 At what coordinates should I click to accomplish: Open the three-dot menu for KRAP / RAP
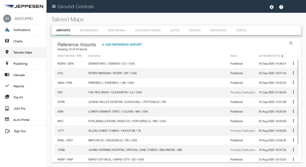tap(293, 159)
